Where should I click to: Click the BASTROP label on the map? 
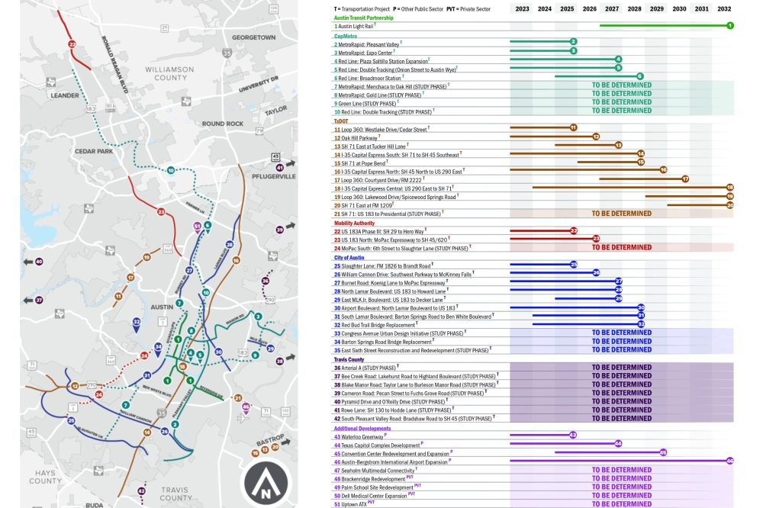tap(270, 439)
